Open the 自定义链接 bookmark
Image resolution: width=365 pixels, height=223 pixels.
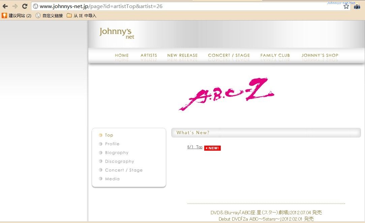coord(49,15)
